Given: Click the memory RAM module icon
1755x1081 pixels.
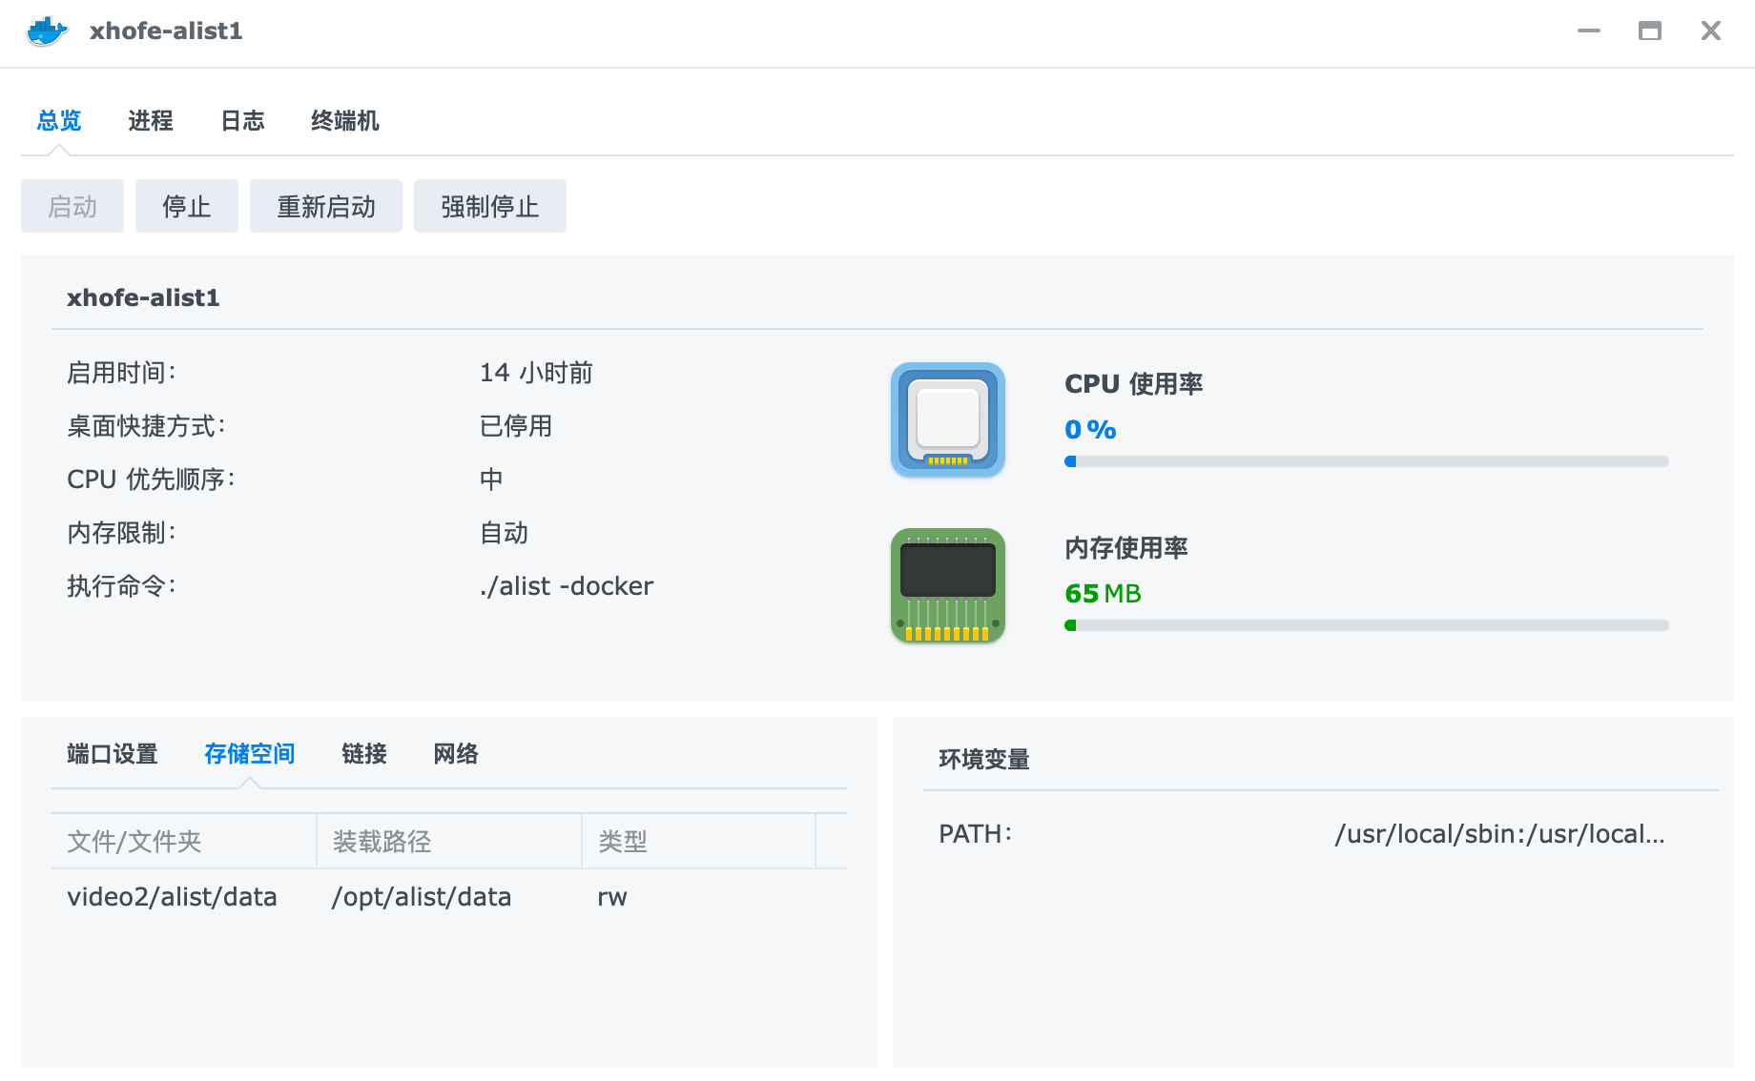Looking at the screenshot, I should coord(948,585).
